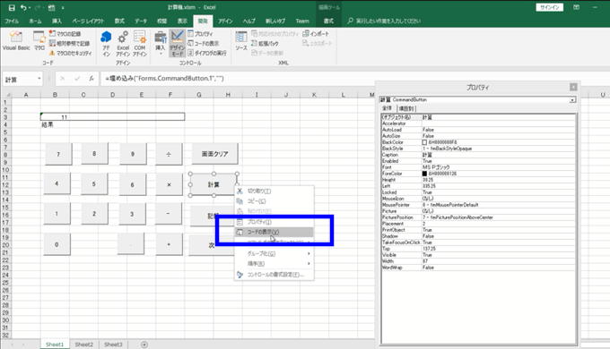Close the プロパティ window

(573, 88)
